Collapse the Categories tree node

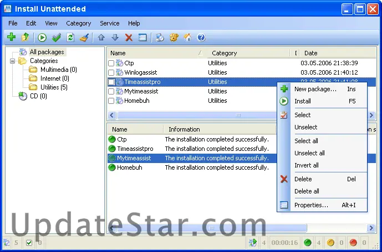(12, 61)
